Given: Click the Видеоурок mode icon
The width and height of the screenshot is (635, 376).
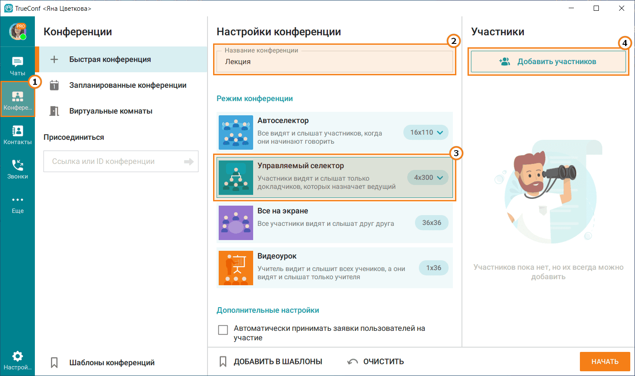Looking at the screenshot, I should coord(236,268).
